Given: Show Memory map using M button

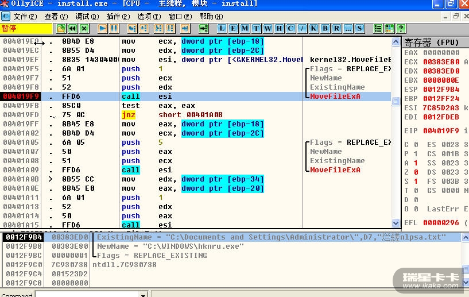Looking at the screenshot, I should tap(245, 28).
